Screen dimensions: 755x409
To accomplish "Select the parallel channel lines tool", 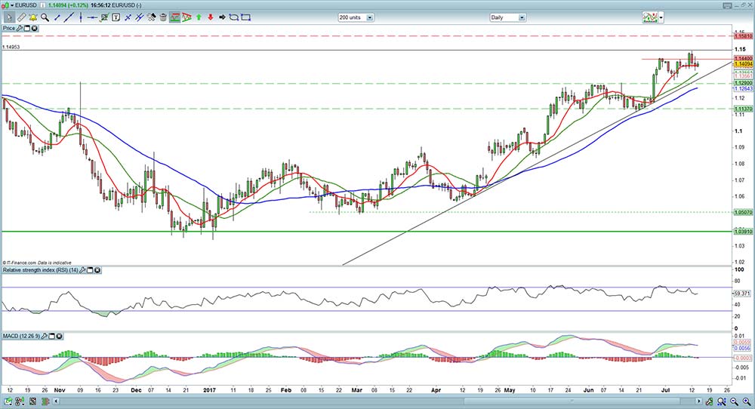I will (x=140, y=17).
